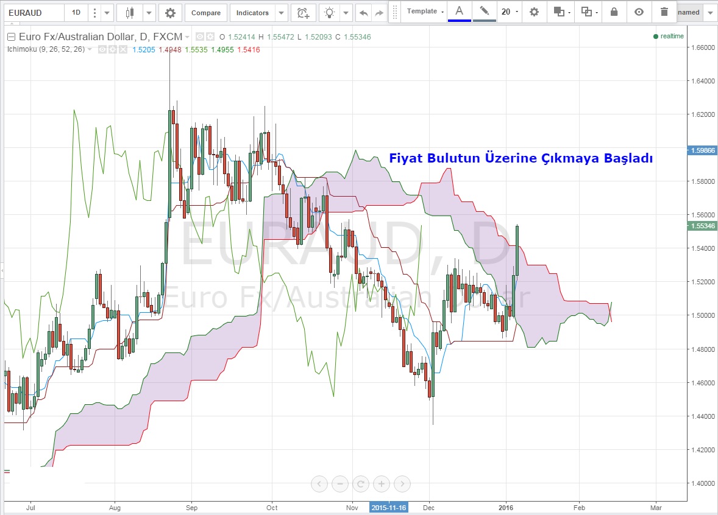Screen dimensions: 718x515
Task: Collapse the Euro Fx/Australian Dollar legend
Action: tap(11, 37)
